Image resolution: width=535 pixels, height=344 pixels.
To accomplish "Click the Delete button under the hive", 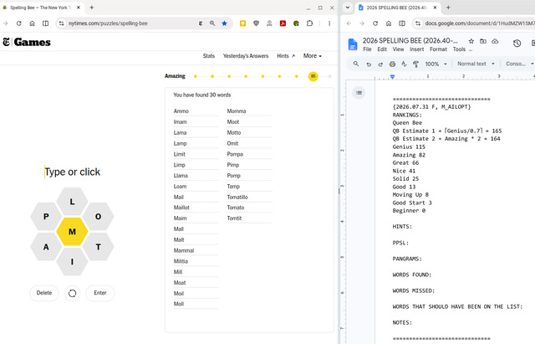I will pyautogui.click(x=44, y=293).
